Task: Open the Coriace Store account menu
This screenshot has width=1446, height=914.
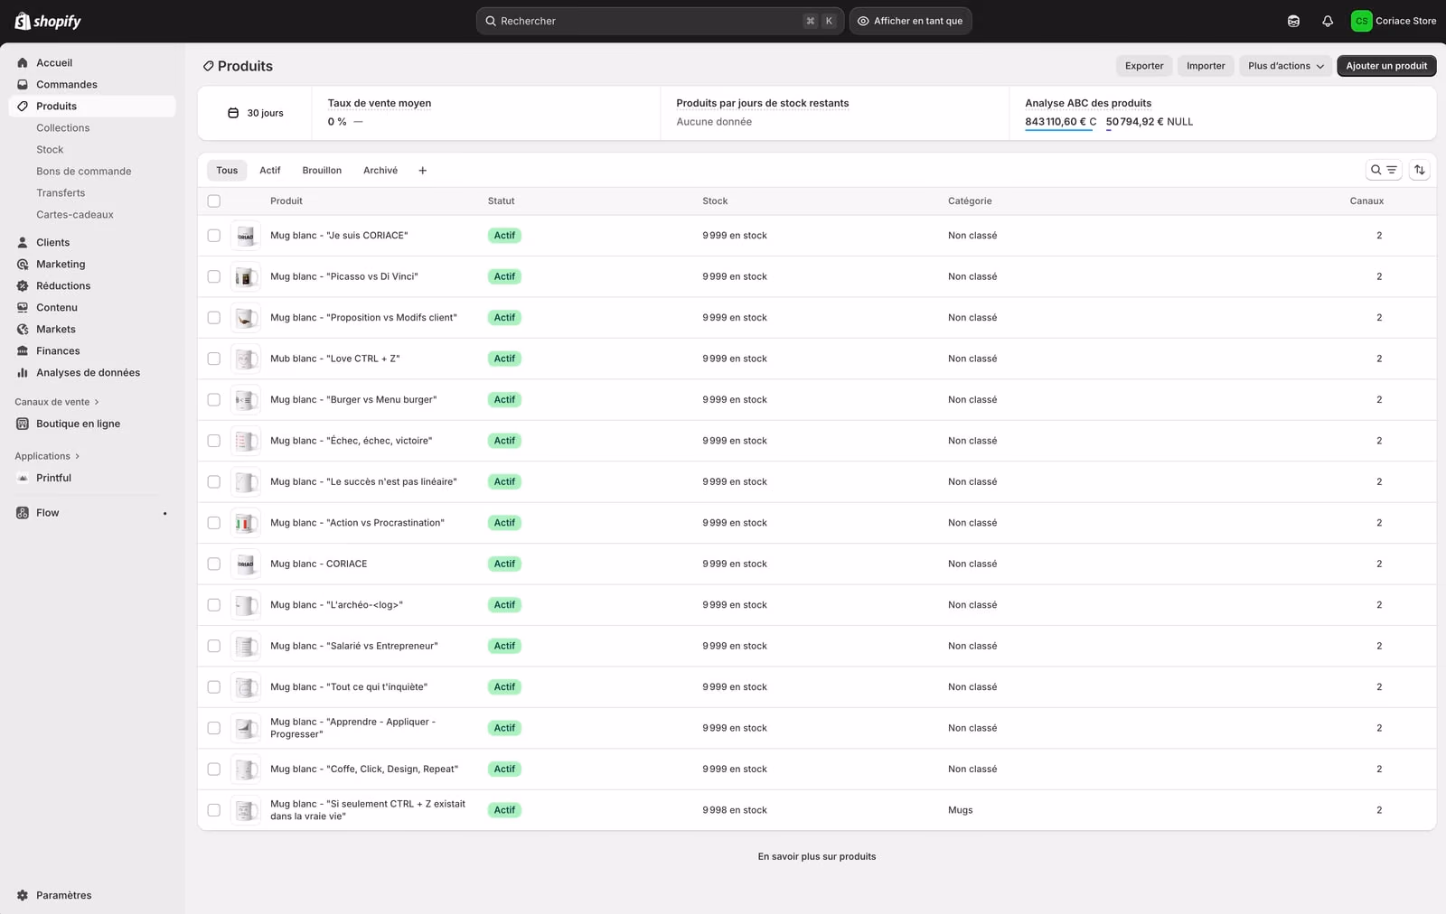Action: [1393, 21]
